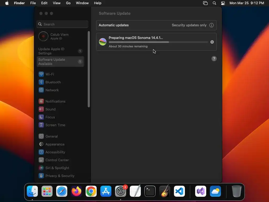Open Calub Viem Apple ID profile
The height and width of the screenshot is (202, 269).
click(60, 36)
